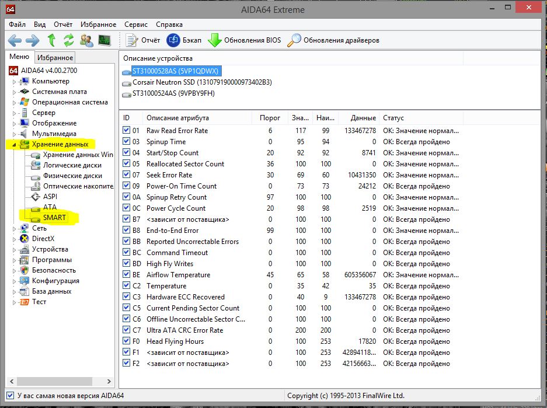Click the Обновления BIOS green arrow icon

click(215, 40)
